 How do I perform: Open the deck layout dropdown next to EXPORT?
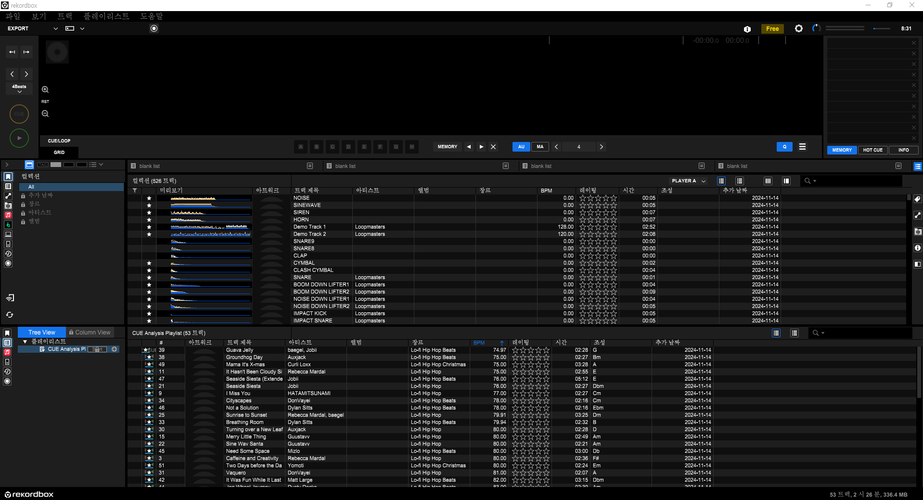point(82,28)
